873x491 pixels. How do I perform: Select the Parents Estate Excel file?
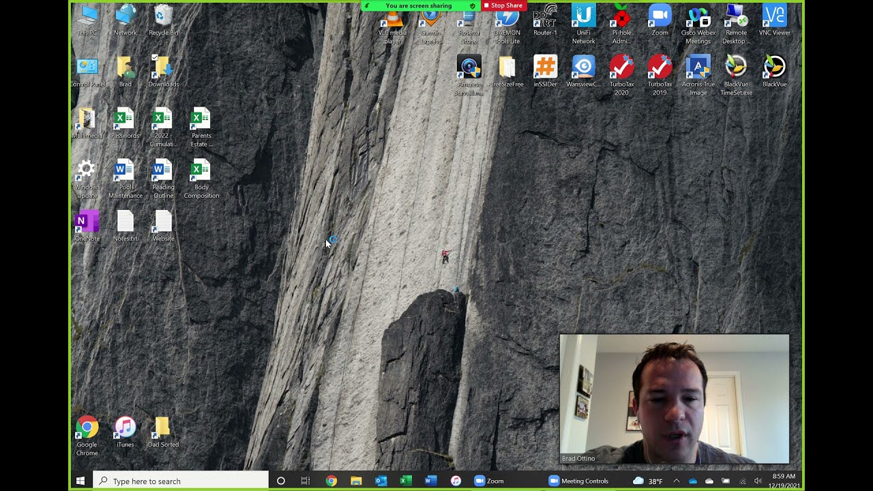pos(201,127)
